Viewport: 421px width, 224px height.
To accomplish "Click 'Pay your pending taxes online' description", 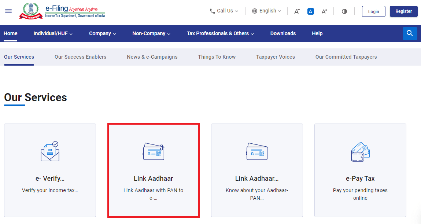I will click(x=360, y=194).
